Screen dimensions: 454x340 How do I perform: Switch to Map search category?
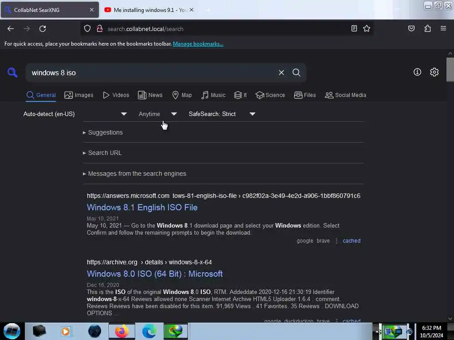[x=182, y=95]
